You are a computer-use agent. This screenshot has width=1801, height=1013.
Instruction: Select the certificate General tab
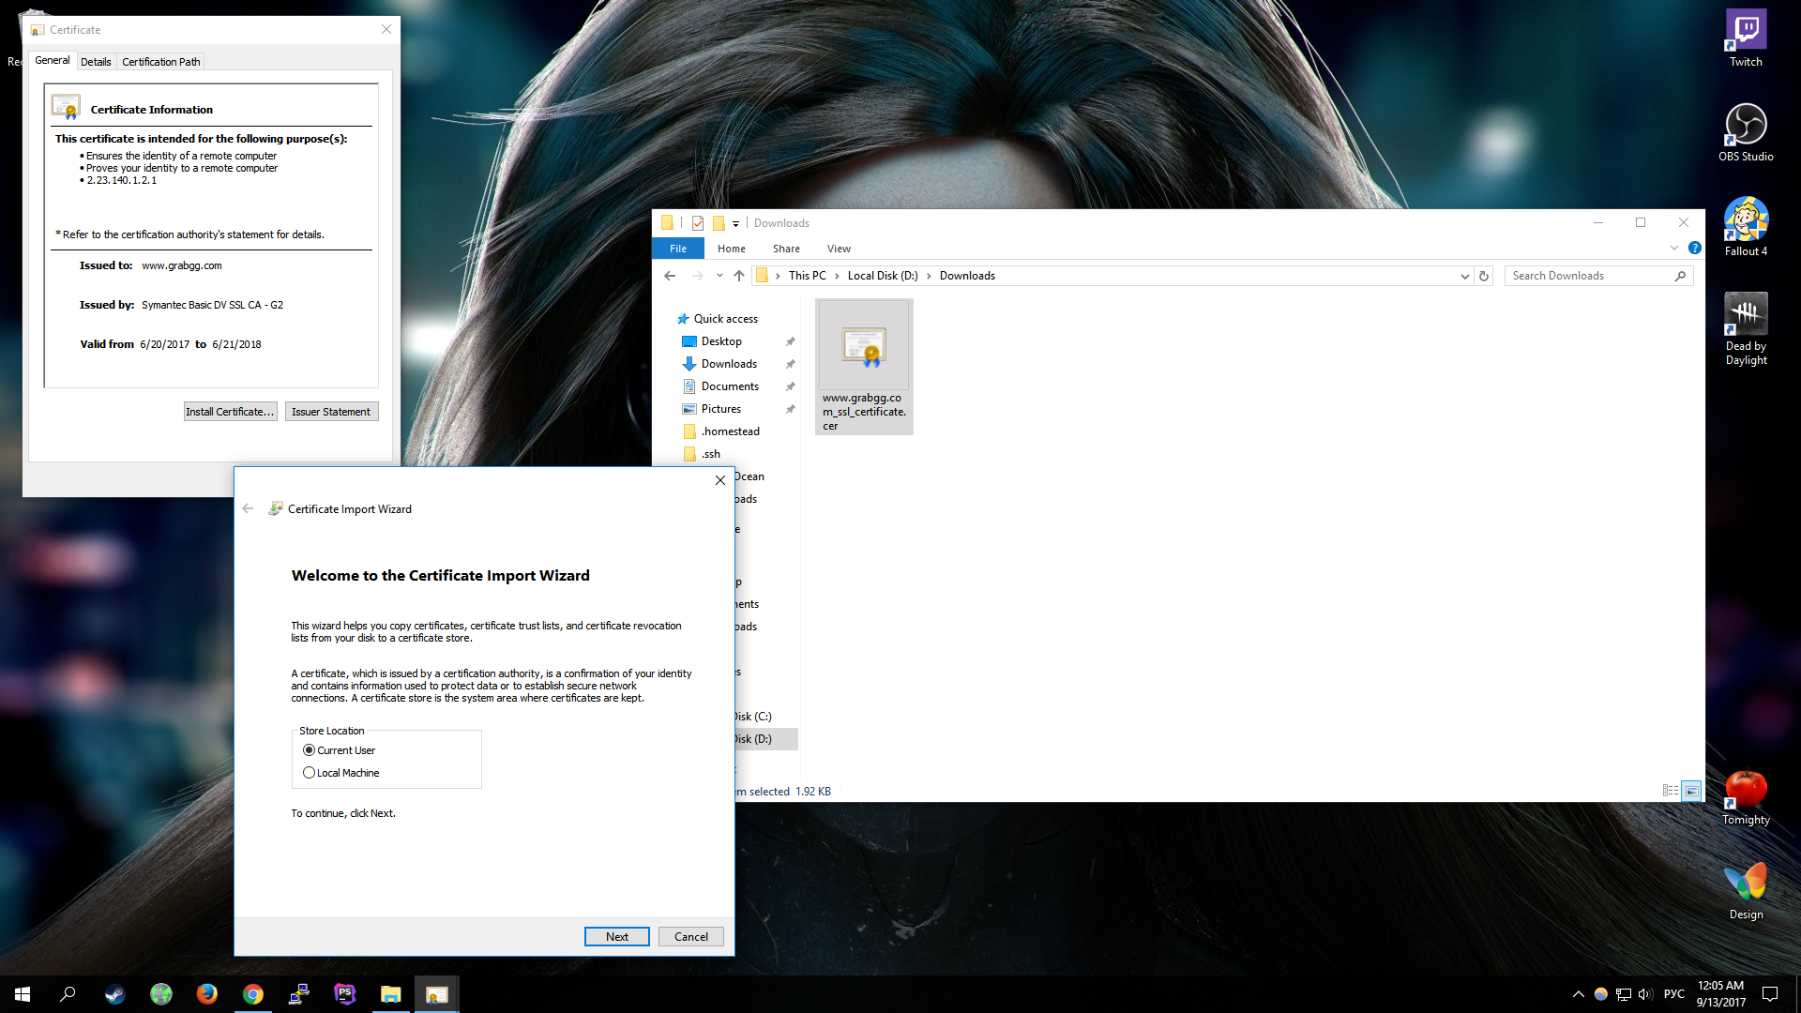pos(52,60)
